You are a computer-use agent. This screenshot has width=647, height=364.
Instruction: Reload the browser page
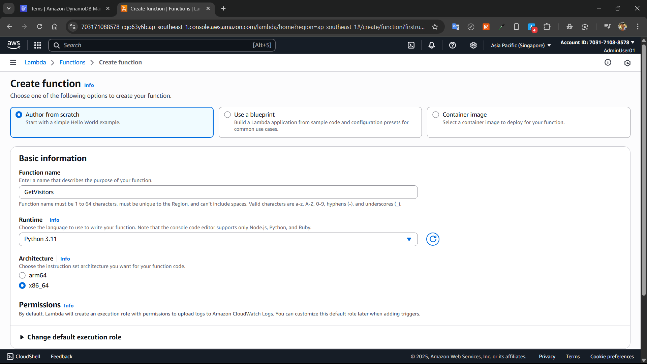tap(39, 27)
